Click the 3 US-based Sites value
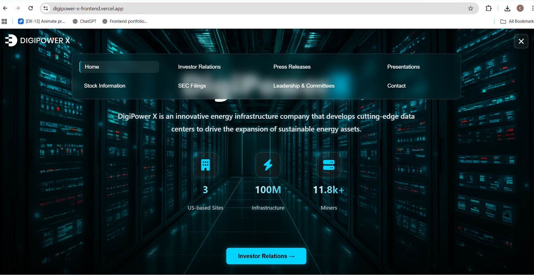534x275 pixels. click(x=205, y=190)
